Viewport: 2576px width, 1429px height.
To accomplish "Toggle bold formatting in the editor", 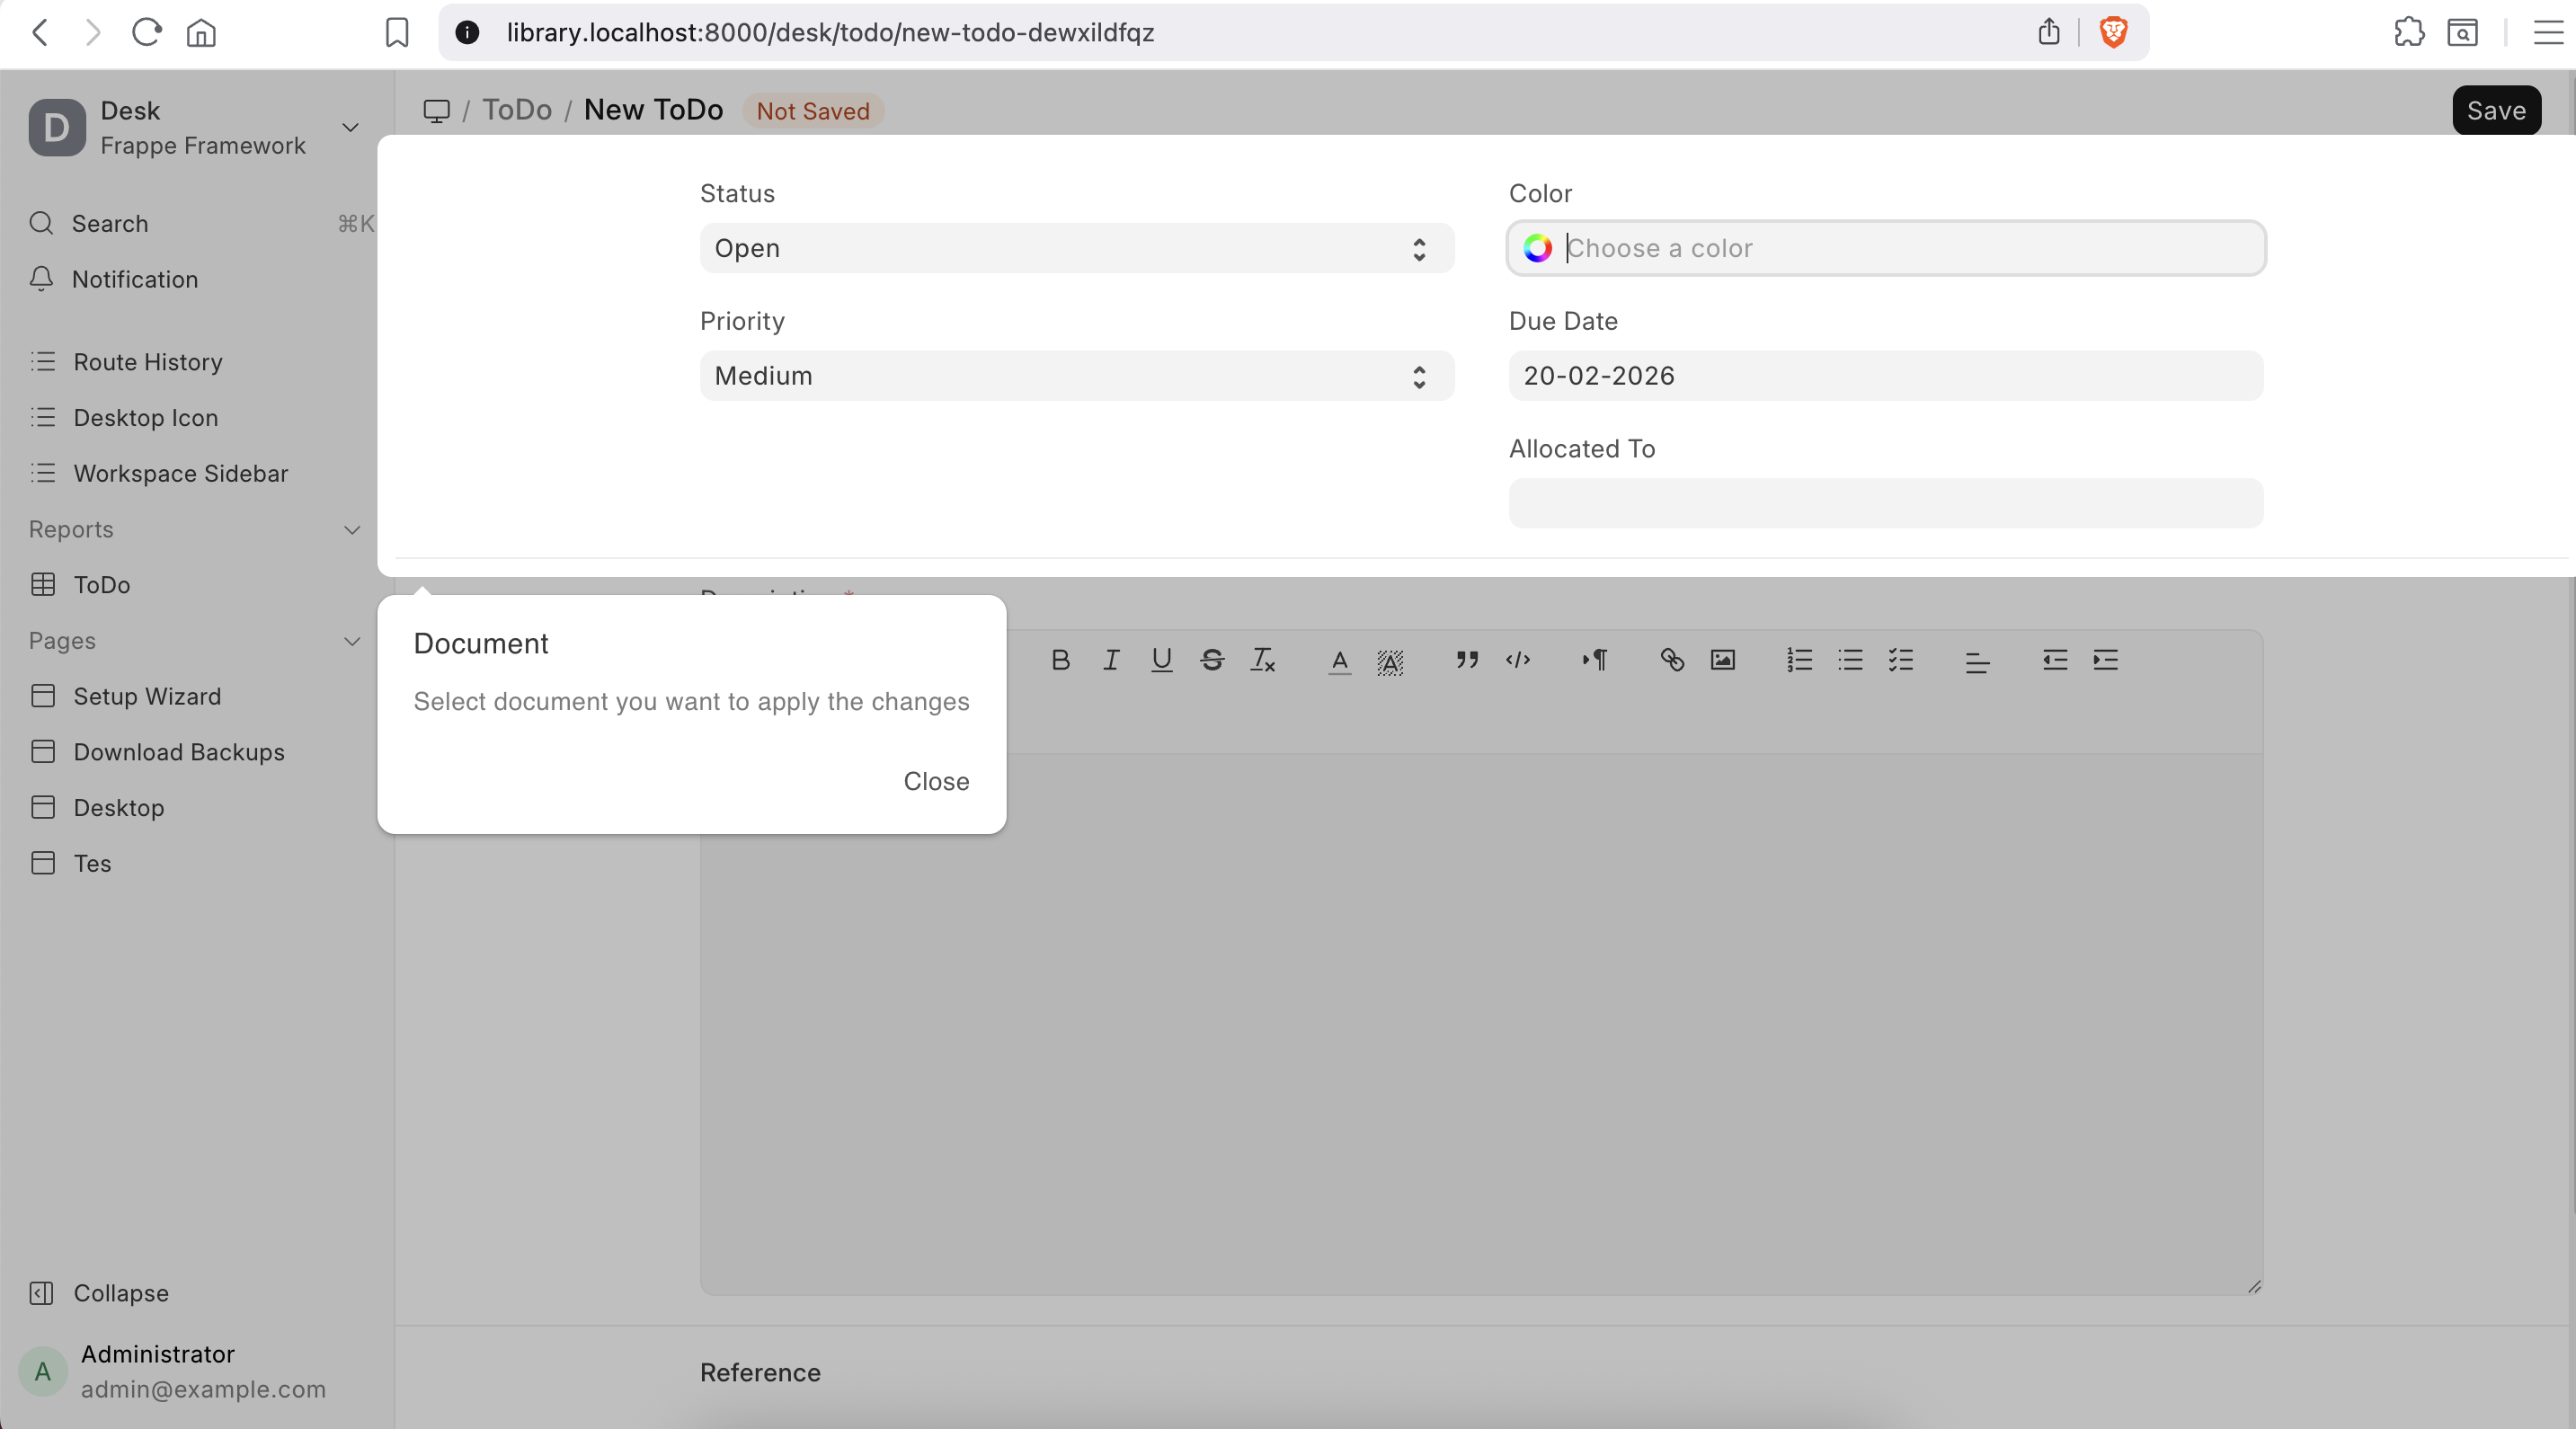I will click(1060, 660).
